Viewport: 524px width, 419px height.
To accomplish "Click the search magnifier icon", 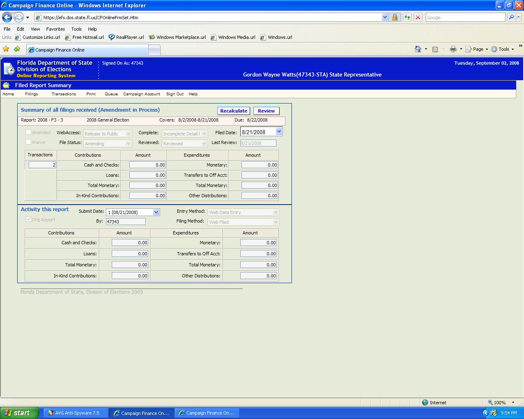I will click(511, 17).
